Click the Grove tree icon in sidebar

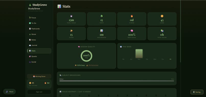(30, 34)
